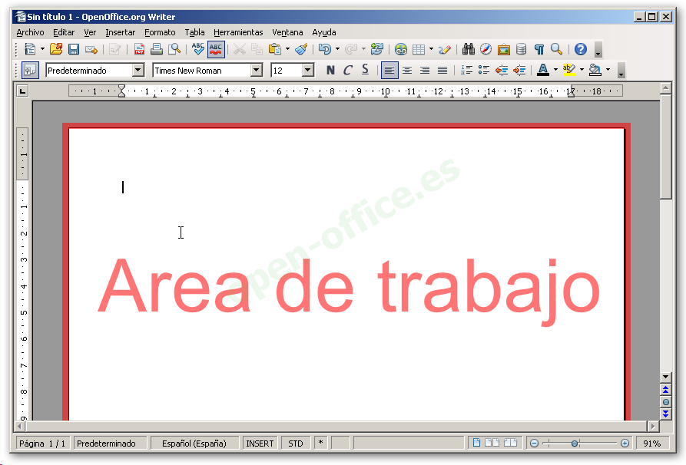Open Paste options dropdown arrow
This screenshot has width=686, height=465.
tap(287, 49)
